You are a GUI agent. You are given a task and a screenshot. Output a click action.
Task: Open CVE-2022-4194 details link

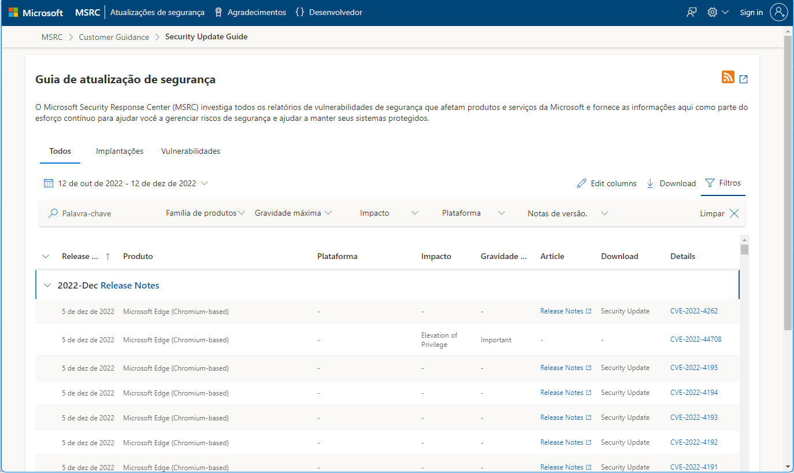coord(694,393)
